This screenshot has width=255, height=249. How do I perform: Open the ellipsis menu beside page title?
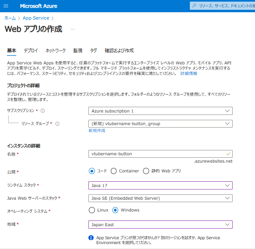click(x=73, y=29)
